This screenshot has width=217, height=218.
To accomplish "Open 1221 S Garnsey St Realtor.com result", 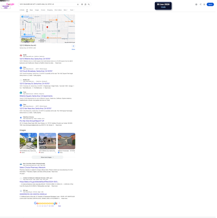I will point(34,84).
